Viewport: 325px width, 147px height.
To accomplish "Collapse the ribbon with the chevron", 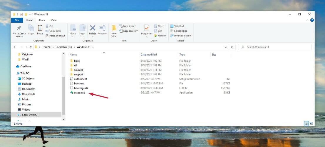I will click(x=307, y=20).
